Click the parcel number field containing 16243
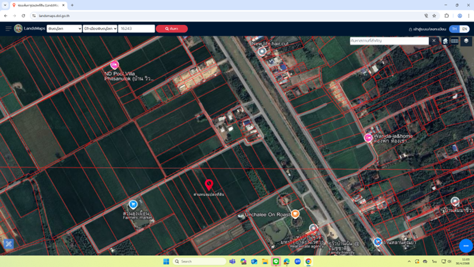 tap(136, 29)
